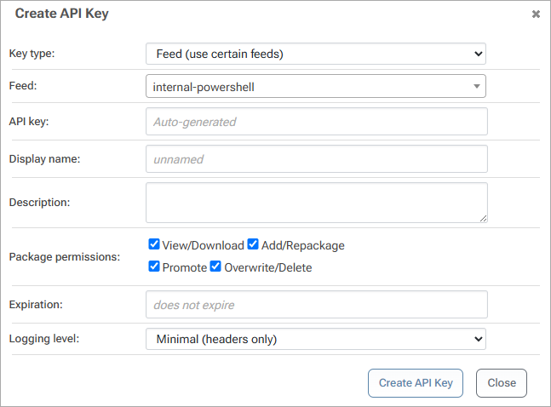The height and width of the screenshot is (407, 551).
Task: Open the Logging level dropdown
Action: click(x=316, y=339)
